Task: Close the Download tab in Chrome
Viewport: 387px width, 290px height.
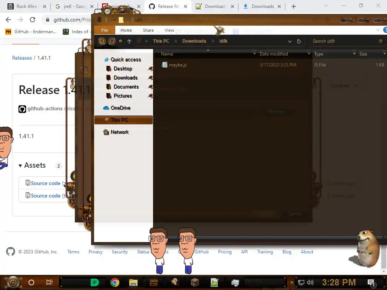Action: pos(232,6)
